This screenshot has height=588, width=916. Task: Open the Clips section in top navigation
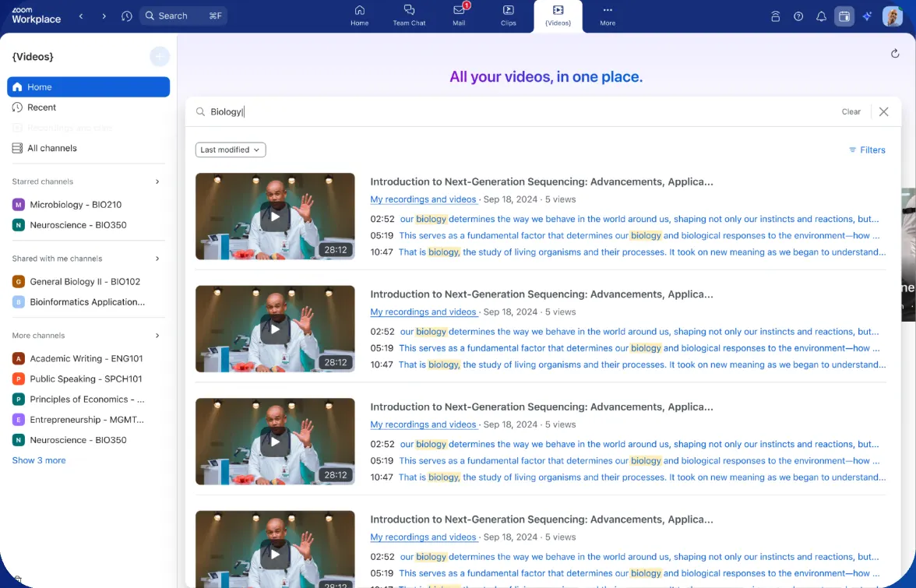click(509, 16)
